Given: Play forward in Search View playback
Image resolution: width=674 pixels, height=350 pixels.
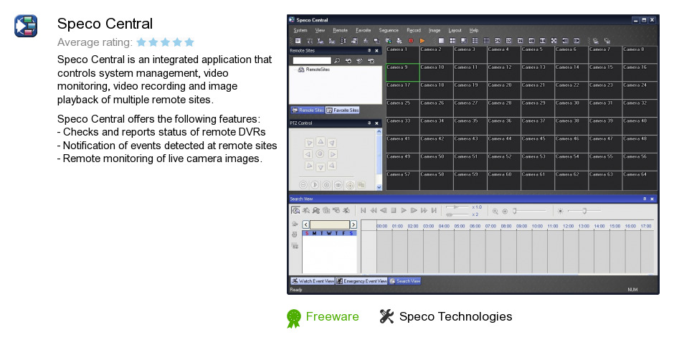Looking at the screenshot, I should [404, 210].
